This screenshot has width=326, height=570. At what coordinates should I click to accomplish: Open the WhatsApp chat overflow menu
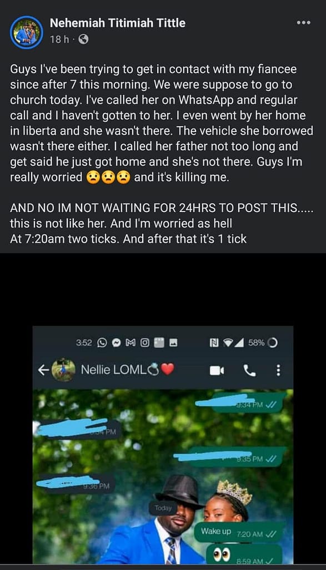(x=278, y=370)
